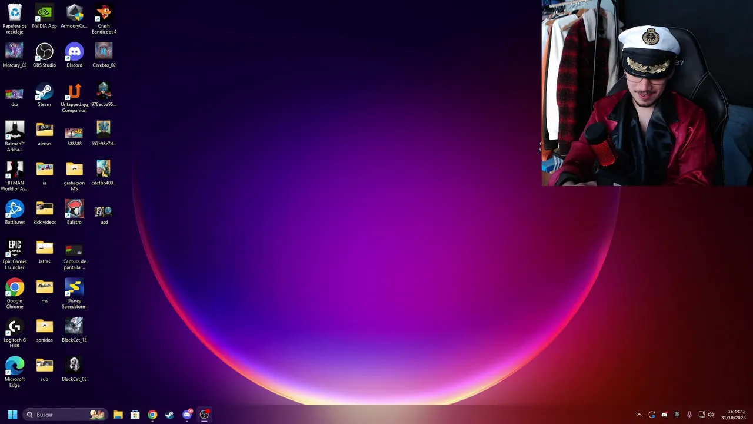Open Chrome from the taskbar

coord(152,415)
